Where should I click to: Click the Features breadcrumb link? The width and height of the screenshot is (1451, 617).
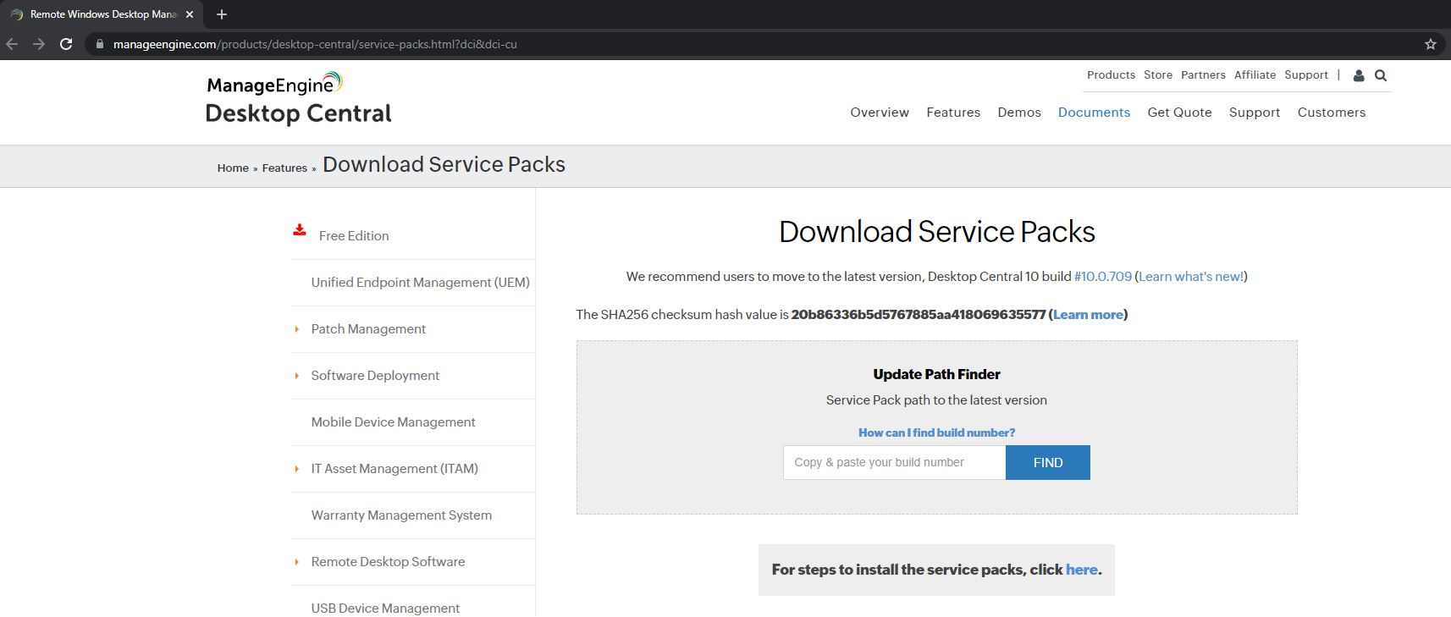pos(284,168)
